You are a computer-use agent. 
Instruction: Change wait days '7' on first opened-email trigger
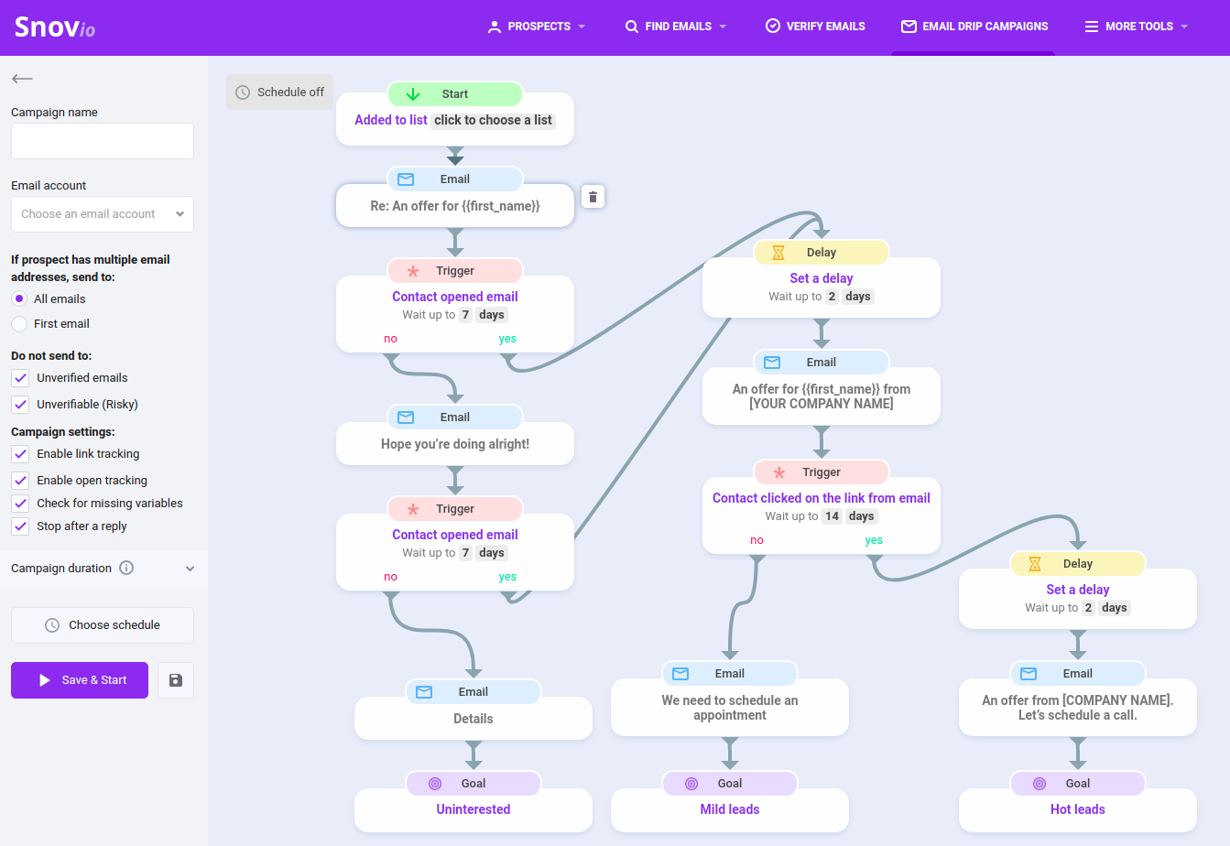click(x=465, y=315)
